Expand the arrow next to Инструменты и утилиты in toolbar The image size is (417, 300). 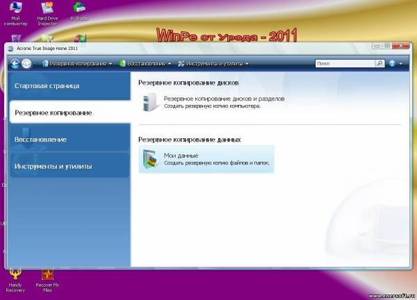tap(247, 64)
